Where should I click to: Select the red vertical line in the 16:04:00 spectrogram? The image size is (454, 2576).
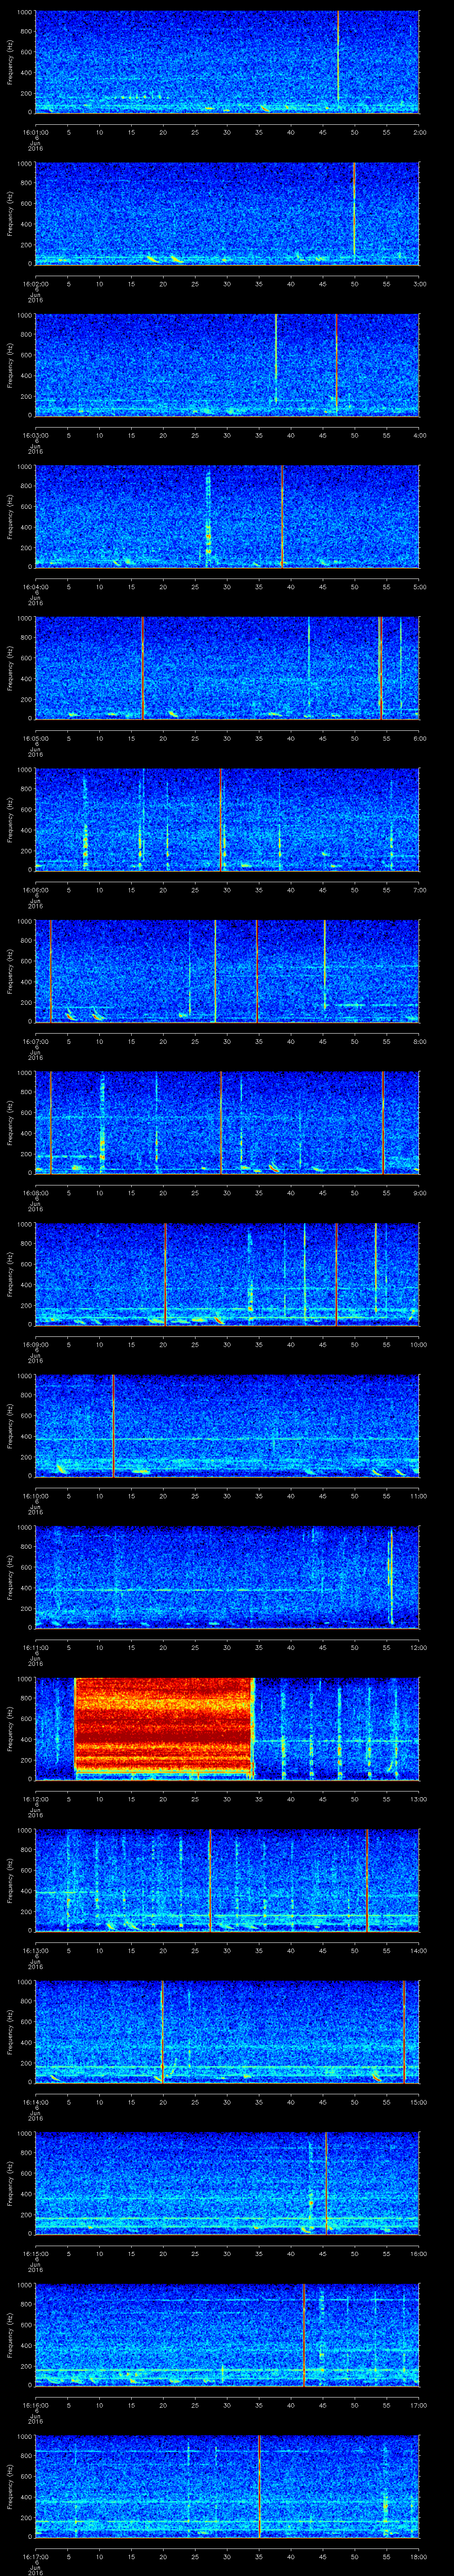pos(282,515)
